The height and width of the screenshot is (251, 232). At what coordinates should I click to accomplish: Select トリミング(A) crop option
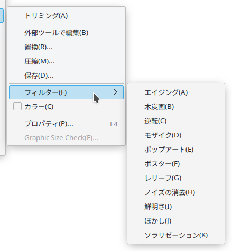tap(66, 16)
